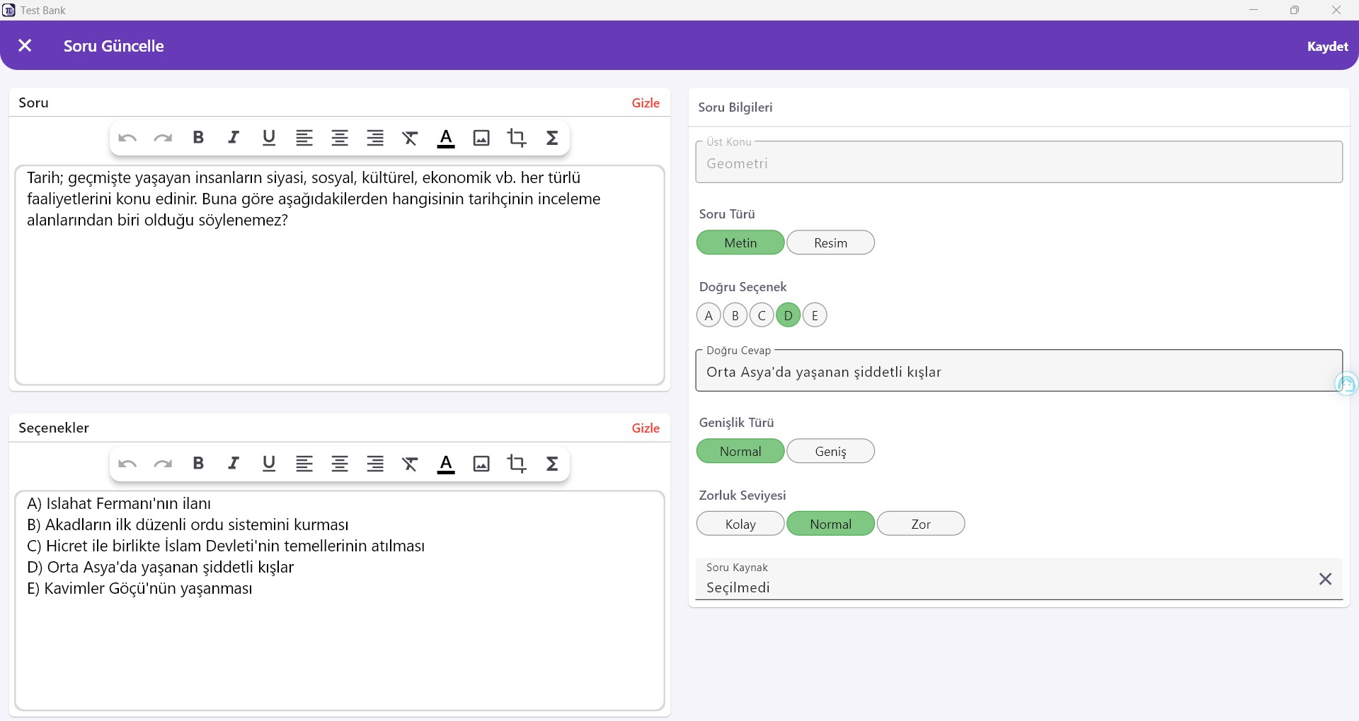Clear the Soru Kaynak selection

(x=1325, y=579)
